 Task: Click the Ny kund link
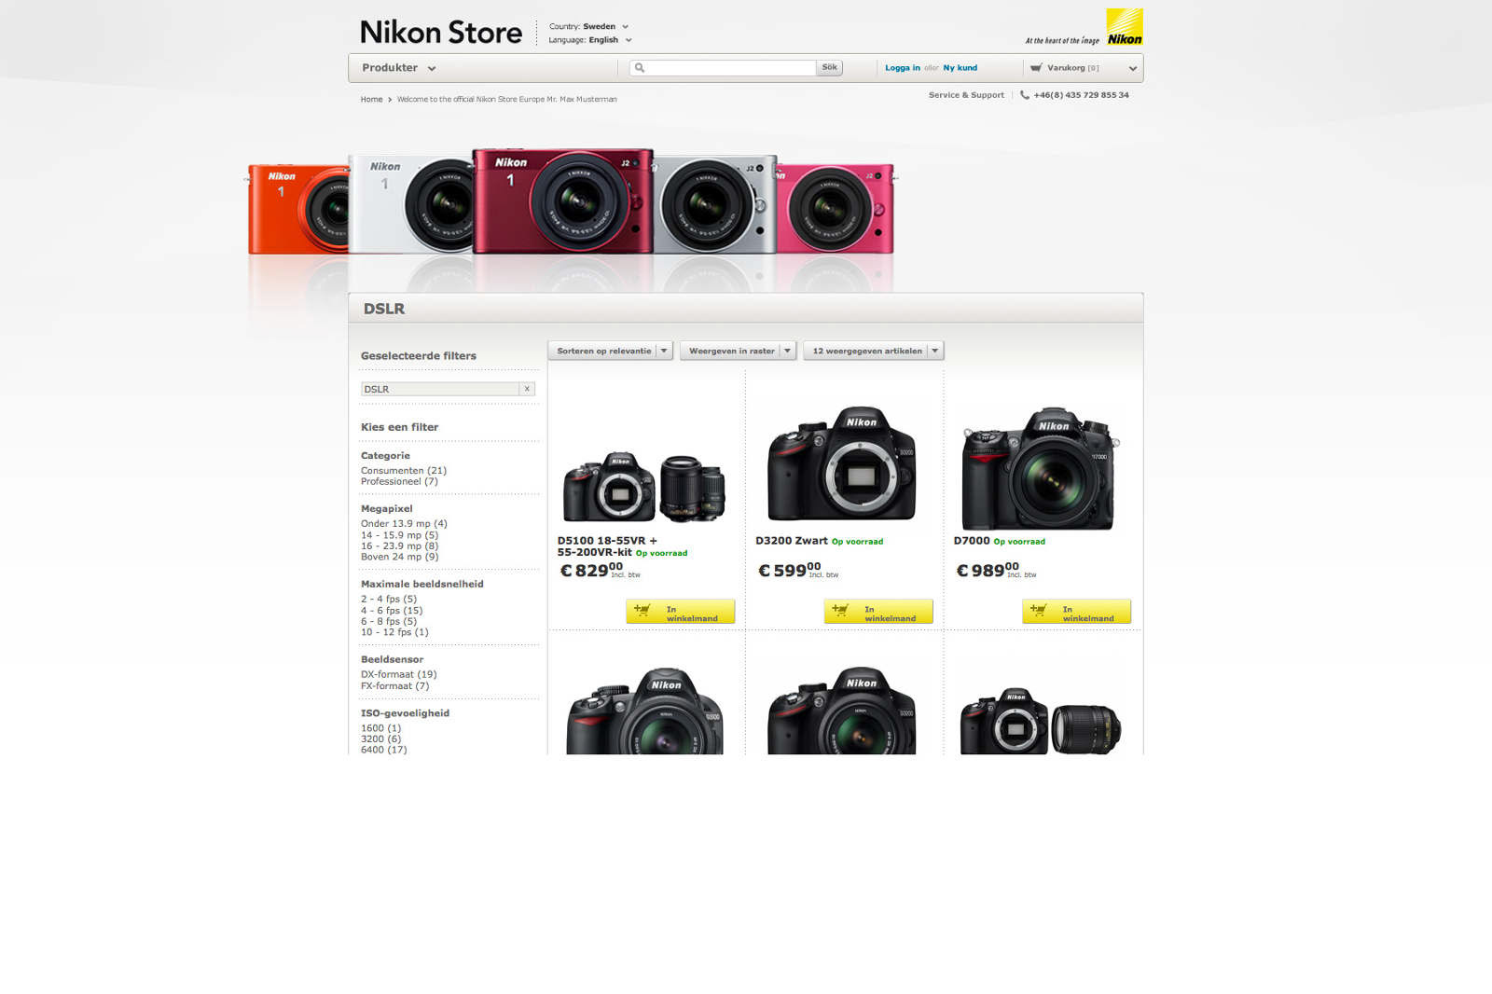(960, 68)
